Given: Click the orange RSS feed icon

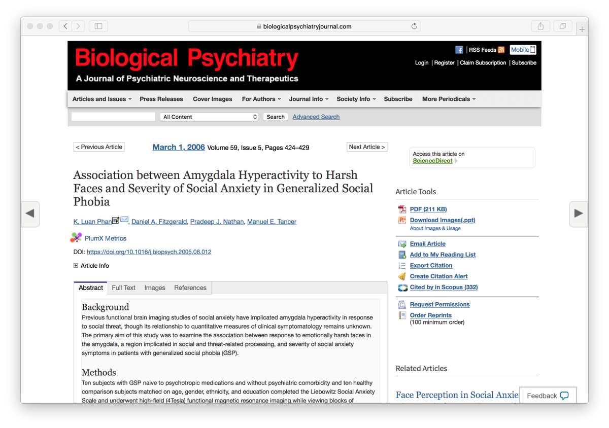Looking at the screenshot, I should point(501,50).
